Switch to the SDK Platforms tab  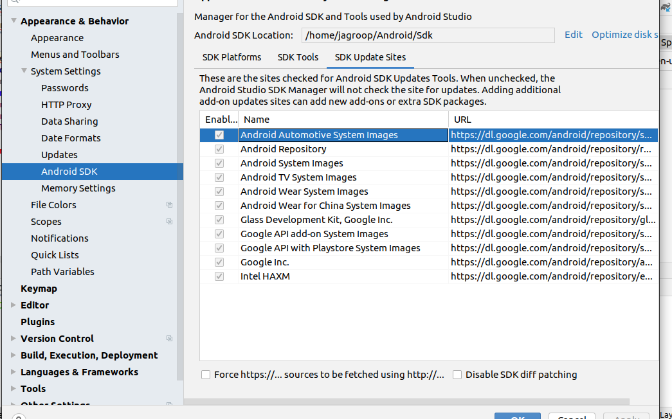(x=232, y=57)
